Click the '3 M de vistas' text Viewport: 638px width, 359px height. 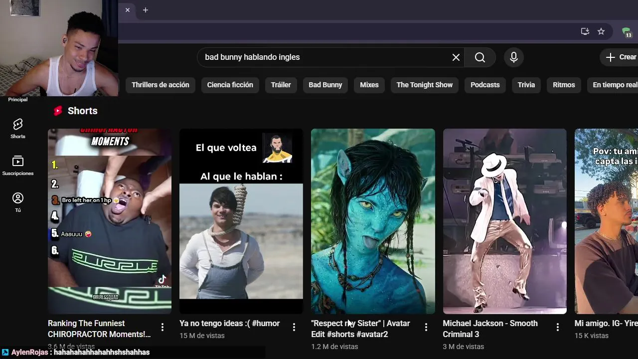(x=464, y=347)
